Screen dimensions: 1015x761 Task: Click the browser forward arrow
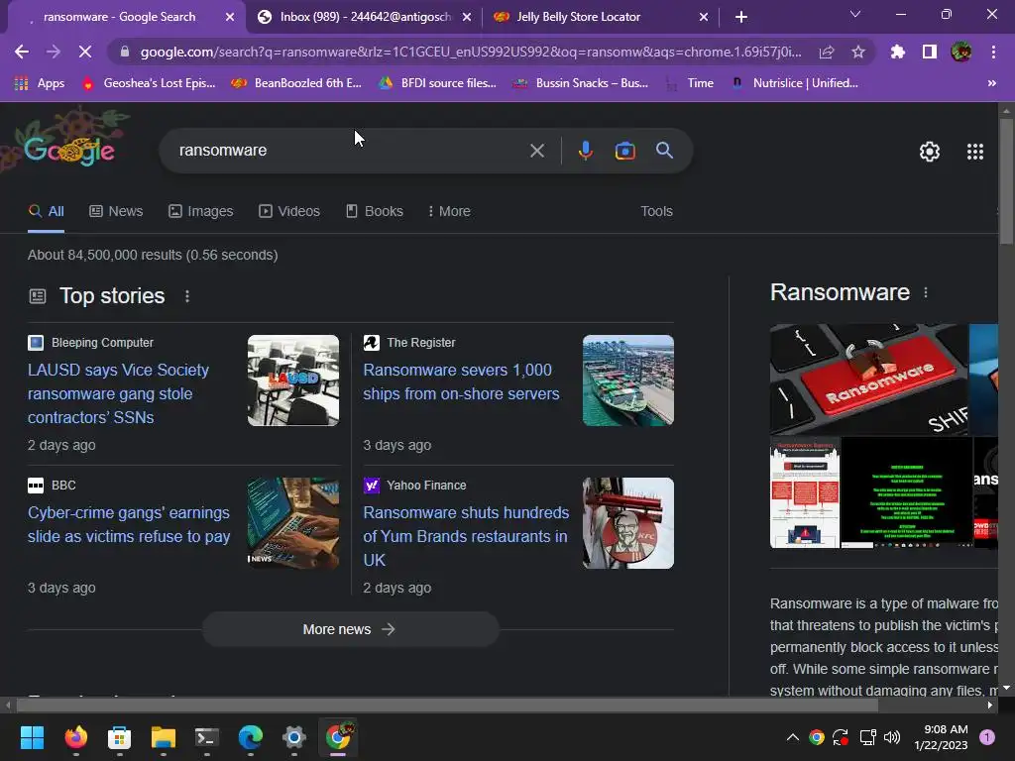(54, 52)
